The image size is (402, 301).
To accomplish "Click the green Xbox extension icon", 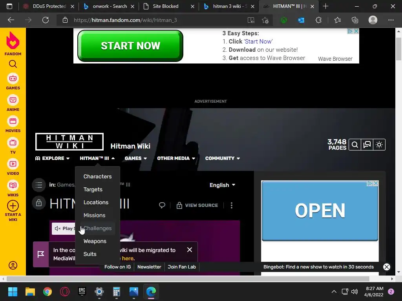I will (x=284, y=20).
